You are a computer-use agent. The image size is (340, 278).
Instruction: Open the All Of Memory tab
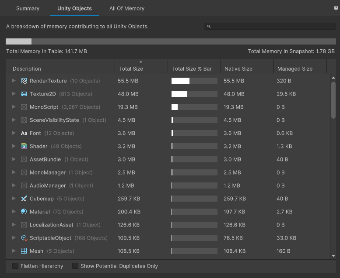[127, 8]
